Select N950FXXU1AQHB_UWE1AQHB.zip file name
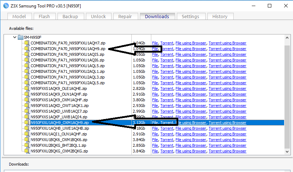This screenshot has width=293, height=172. pos(60,128)
